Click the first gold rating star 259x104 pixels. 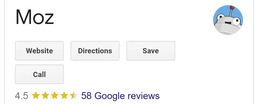(x=35, y=96)
